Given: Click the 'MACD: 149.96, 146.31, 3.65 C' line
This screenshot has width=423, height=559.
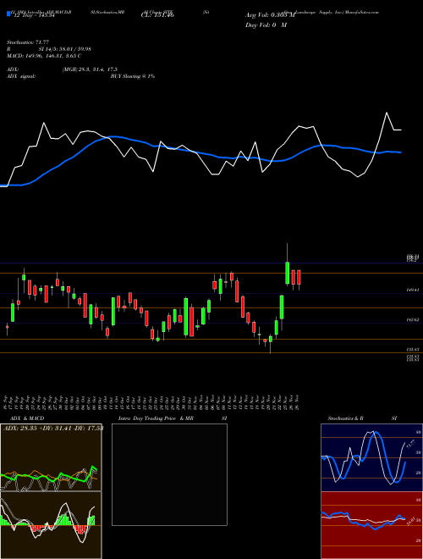Looking at the screenshot, I should click(x=44, y=56).
